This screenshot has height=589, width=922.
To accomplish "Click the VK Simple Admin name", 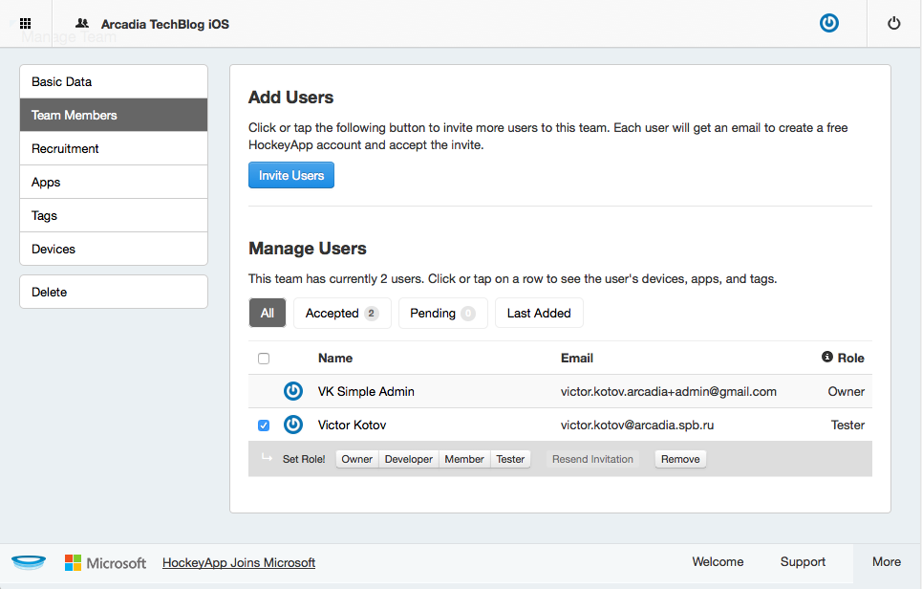I will click(366, 391).
